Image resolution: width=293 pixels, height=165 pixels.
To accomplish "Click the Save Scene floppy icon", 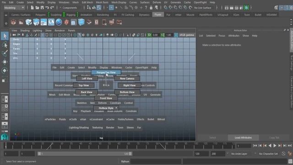I will [42, 8].
